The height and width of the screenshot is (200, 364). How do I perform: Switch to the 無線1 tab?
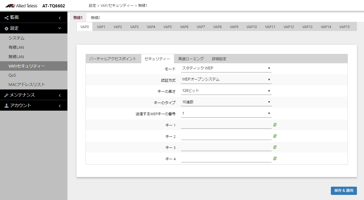(x=78, y=18)
